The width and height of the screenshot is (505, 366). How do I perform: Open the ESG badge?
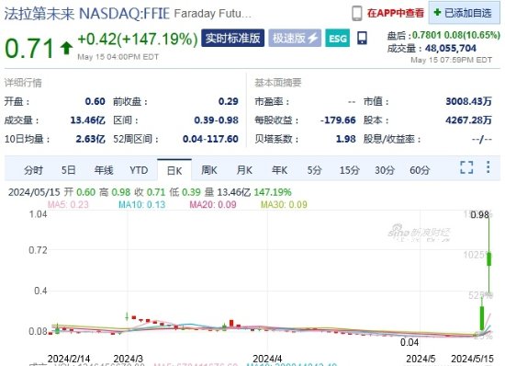coord(338,39)
